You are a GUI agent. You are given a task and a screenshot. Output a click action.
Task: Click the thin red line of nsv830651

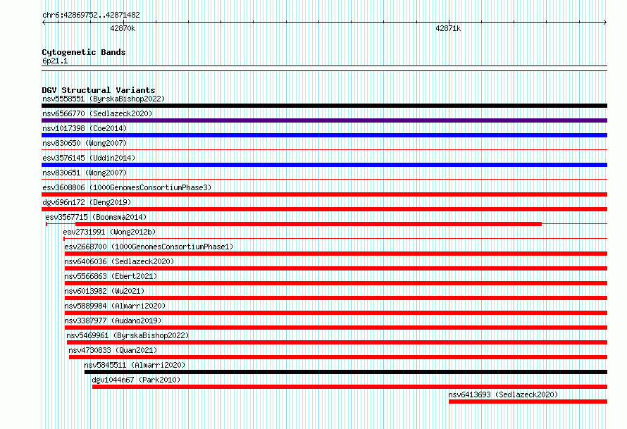pyautogui.click(x=324, y=180)
